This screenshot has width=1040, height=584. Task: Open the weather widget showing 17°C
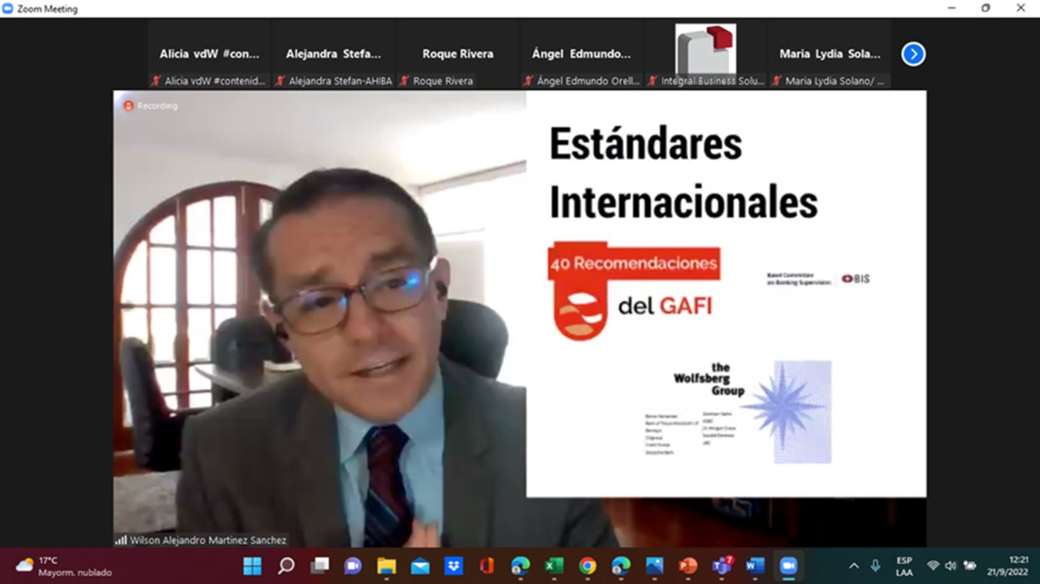(63, 566)
